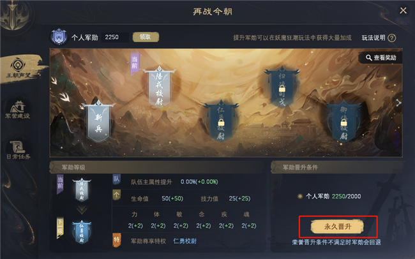Image resolution: width=415 pixels, height=259 pixels.
Task: Click the 个人军勋 2250 value field
Action: click(x=115, y=37)
